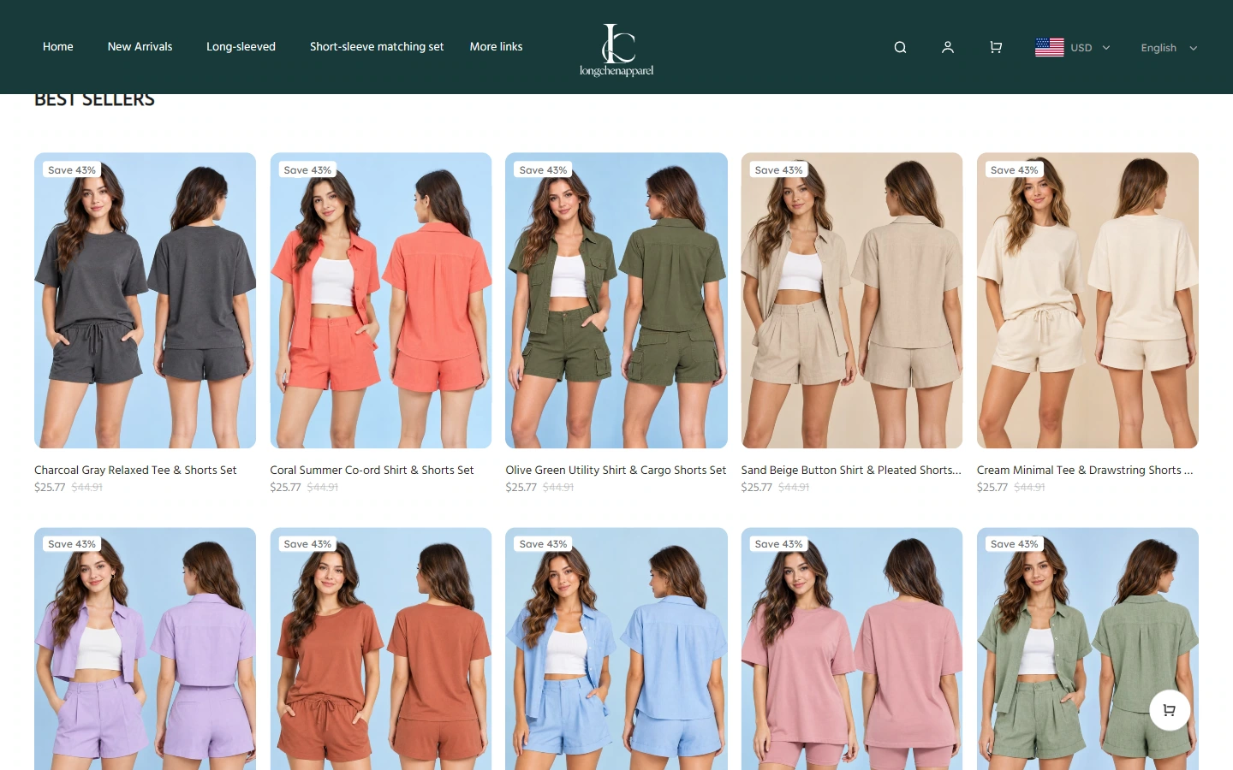Image resolution: width=1233 pixels, height=770 pixels.
Task: Open the English language dropdown
Action: tap(1169, 48)
